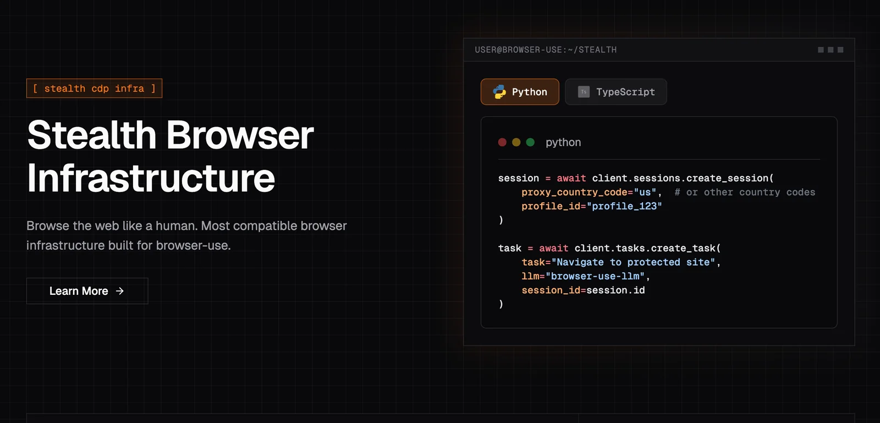Screen dimensions: 880x423
Task: Click the yellow dot in code window
Action: 516,142
